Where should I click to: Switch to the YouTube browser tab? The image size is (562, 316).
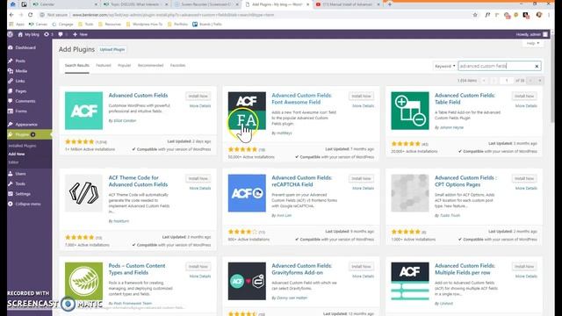[348, 4]
